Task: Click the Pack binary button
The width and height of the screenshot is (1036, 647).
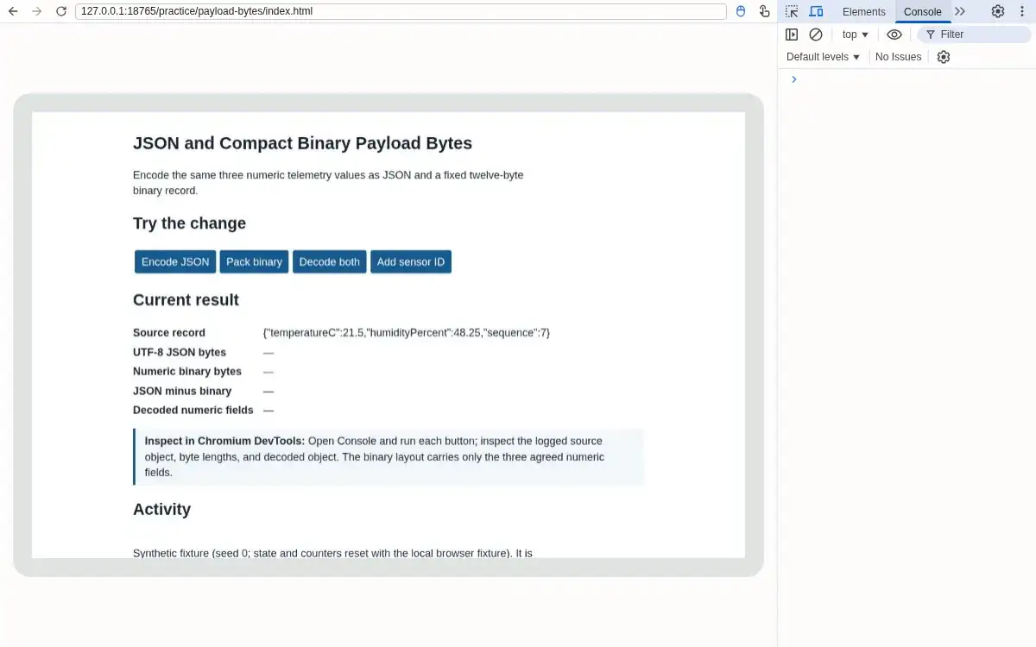Action: [255, 261]
